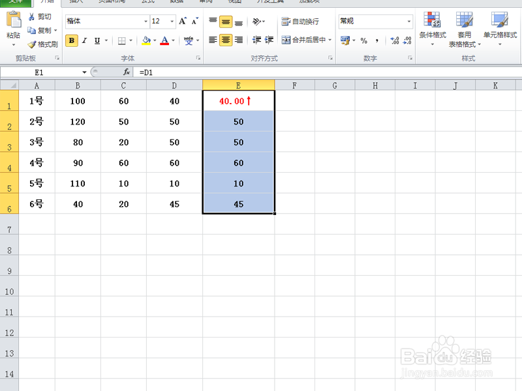Click the Paste clipboard icon
Image resolution: width=522 pixels, height=391 pixels.
point(13,20)
